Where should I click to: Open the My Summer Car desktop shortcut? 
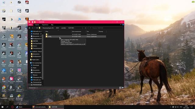(x=19, y=97)
